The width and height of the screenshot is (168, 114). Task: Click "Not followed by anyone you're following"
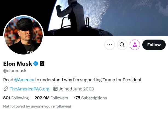tap(37, 106)
